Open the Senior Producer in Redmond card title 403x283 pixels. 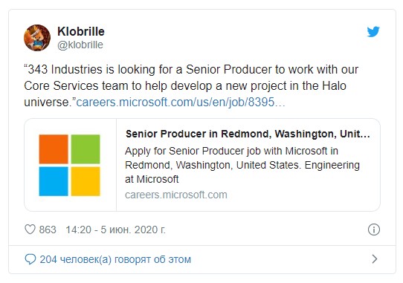(x=248, y=134)
